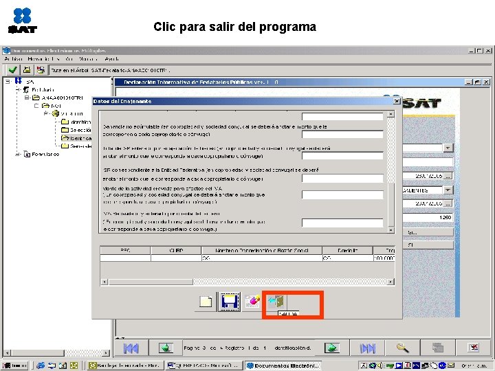Open the Ver menu

(69, 59)
